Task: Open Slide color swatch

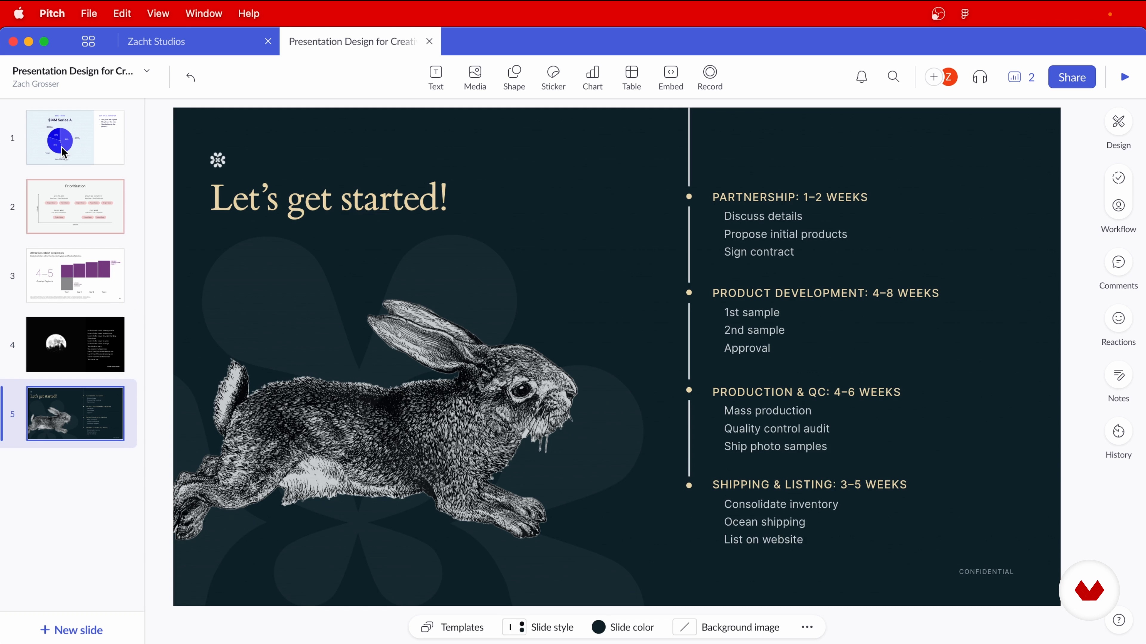Action: [x=623, y=627]
